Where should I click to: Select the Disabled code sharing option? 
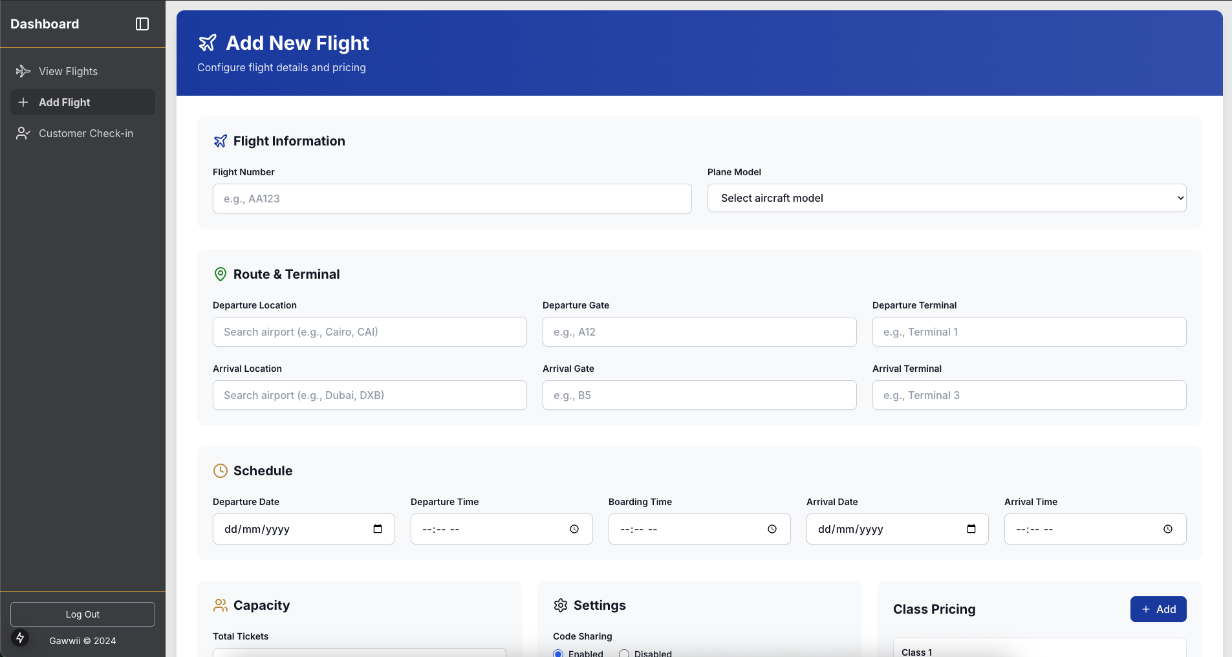[x=624, y=653]
